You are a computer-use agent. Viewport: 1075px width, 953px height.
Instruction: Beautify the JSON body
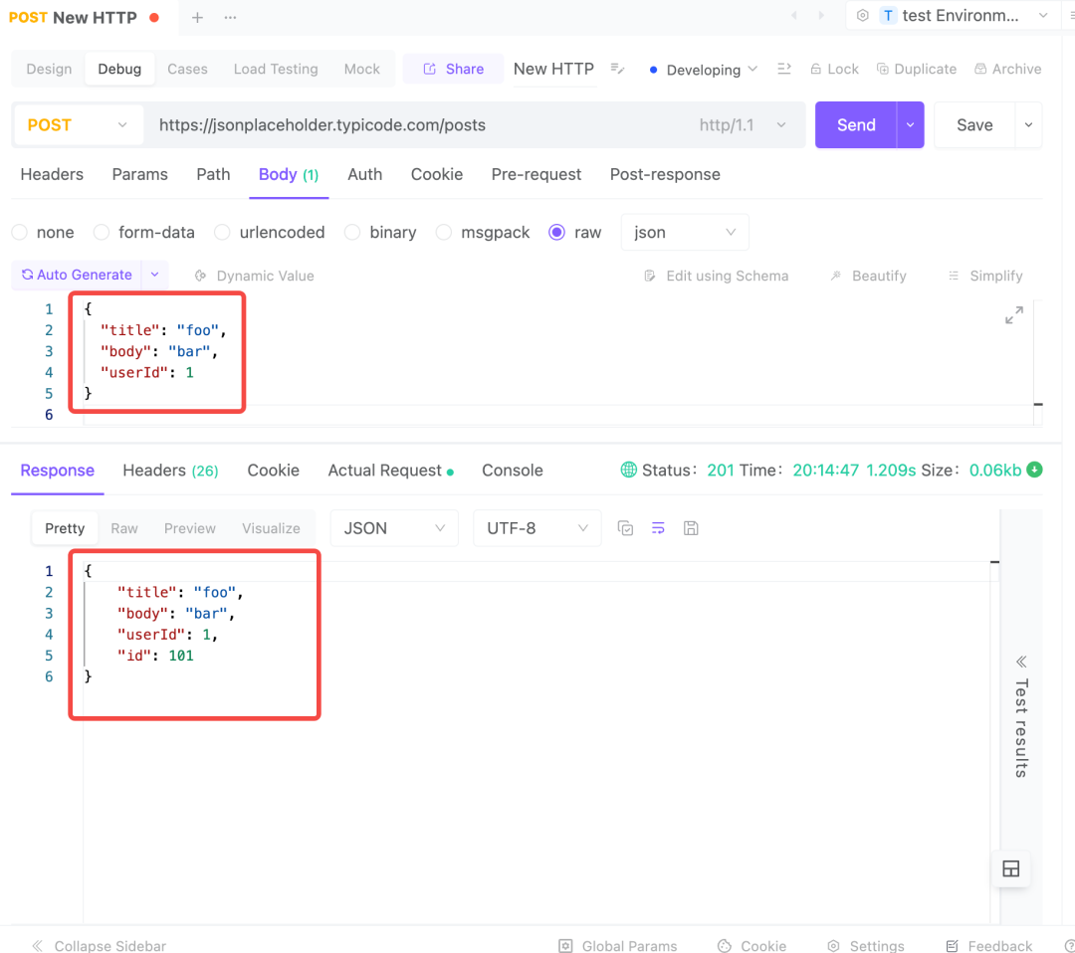point(869,276)
